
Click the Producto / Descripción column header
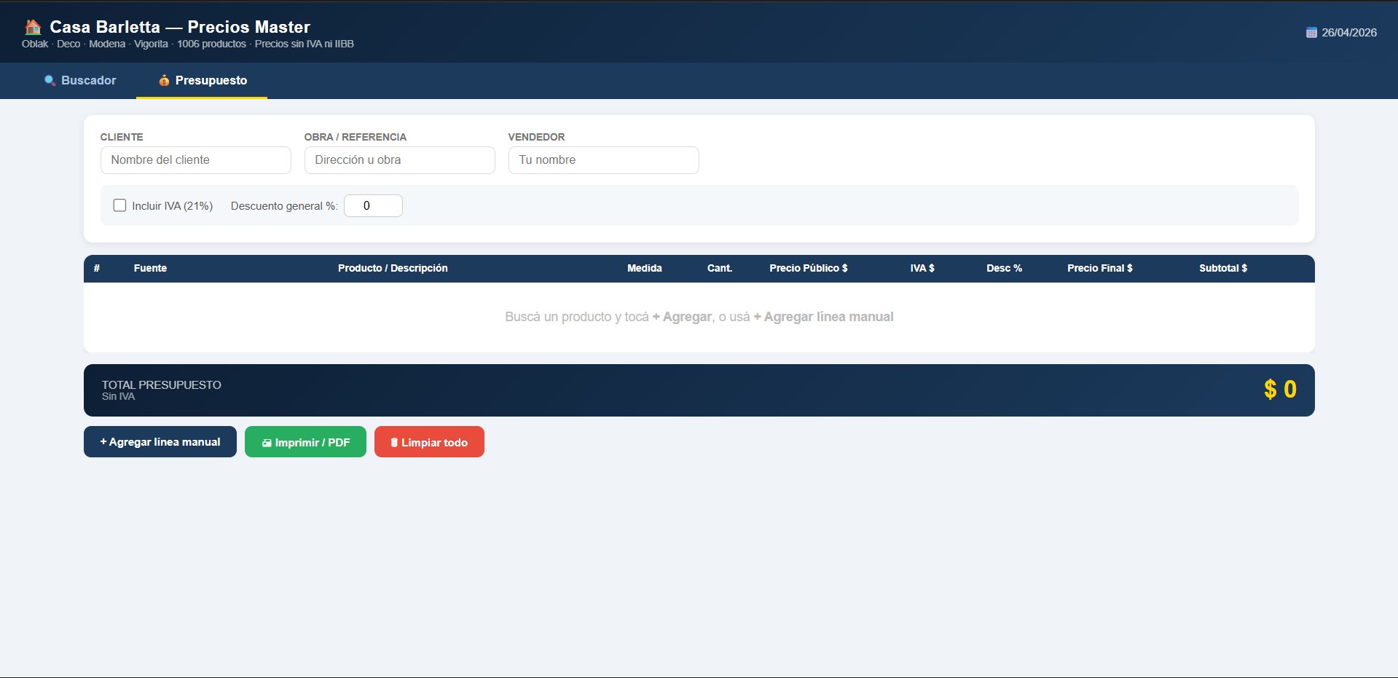click(393, 268)
